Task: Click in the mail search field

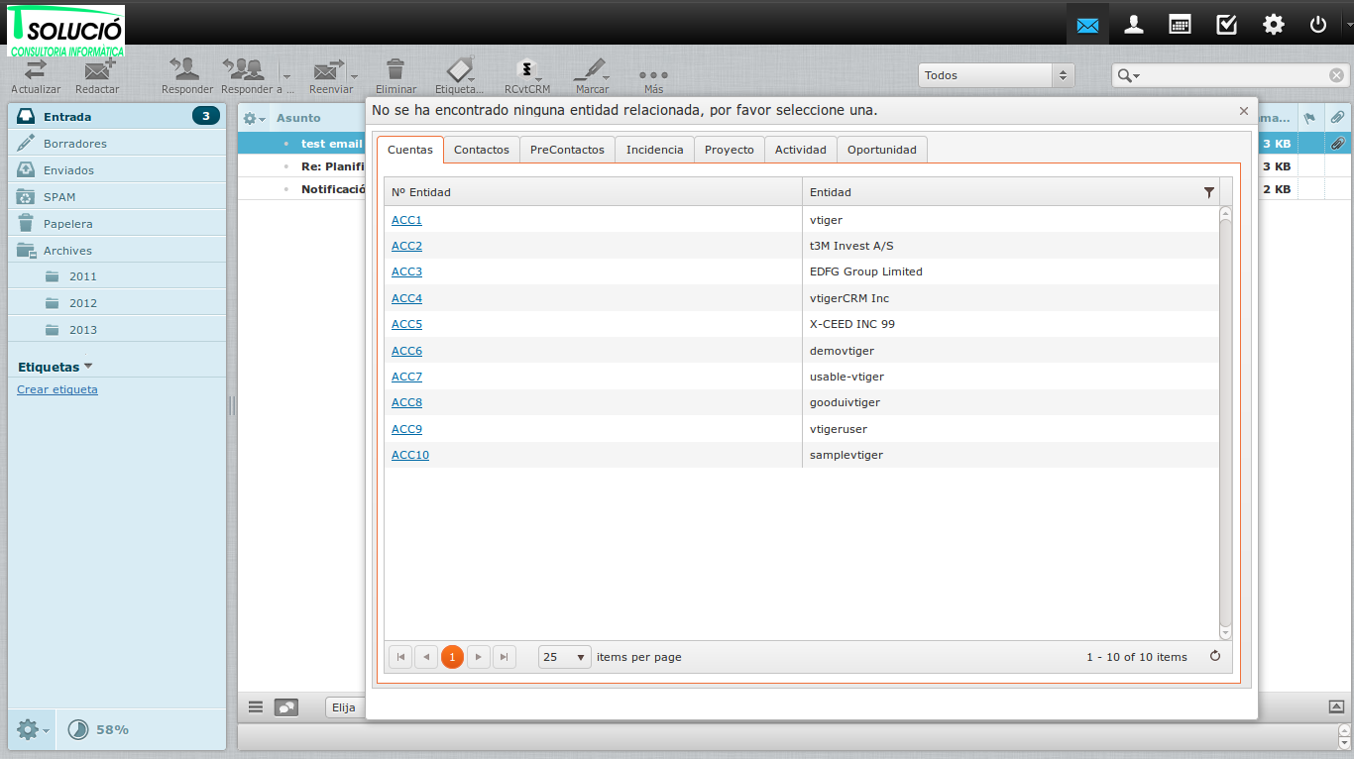Action: coord(1234,75)
